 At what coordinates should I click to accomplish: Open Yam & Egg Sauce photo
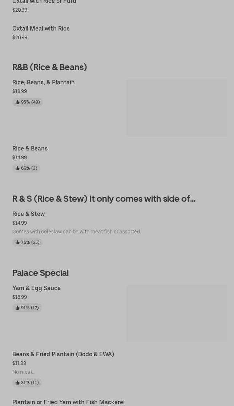tap(176, 313)
